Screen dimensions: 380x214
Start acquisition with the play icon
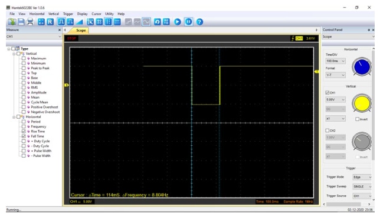(178, 22)
